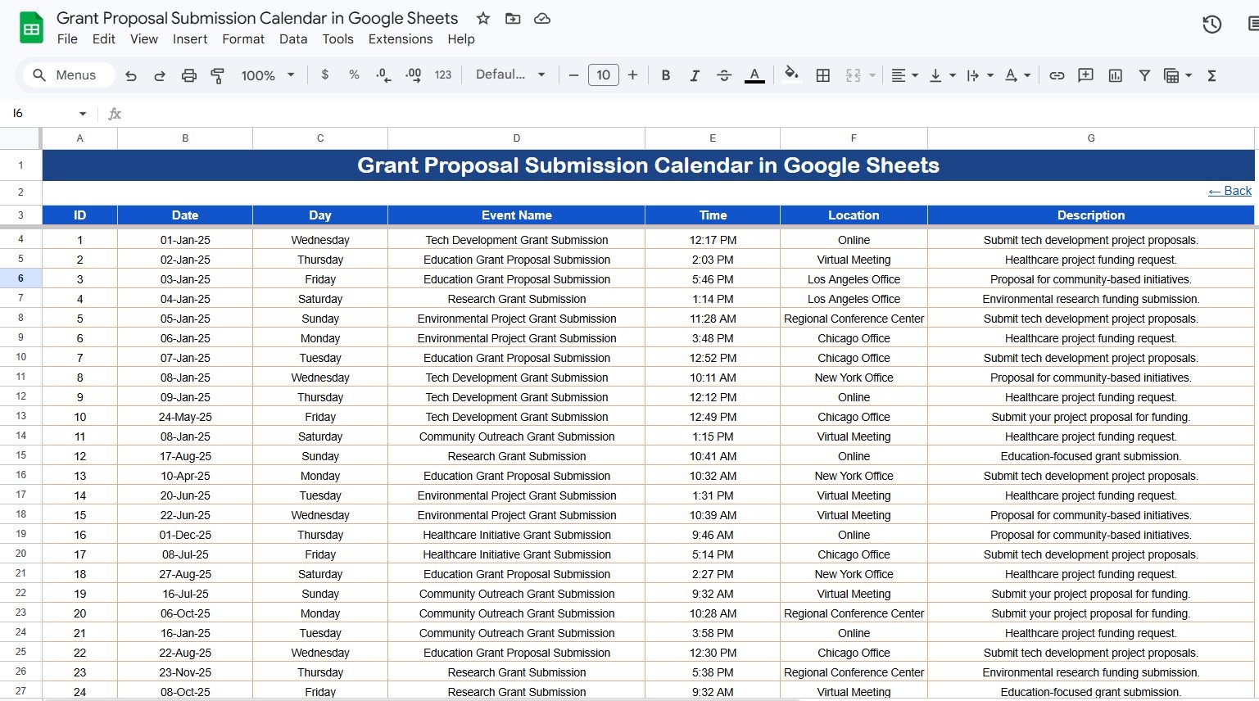View cloud document status icon
This screenshot has height=701, width=1259.
(x=542, y=18)
